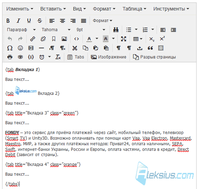The height and width of the screenshot is (189, 198).
Task: Insert a horizontal line
Action: pyautogui.click(x=41, y=48)
